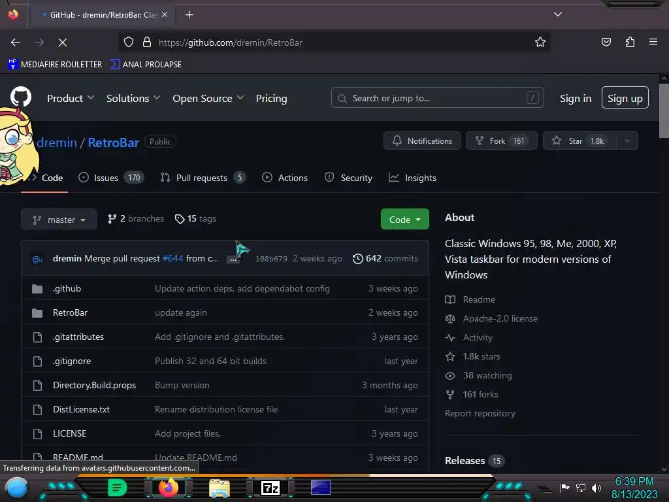Bookmark page with star icon in address bar
This screenshot has height=502, width=669.
(x=540, y=42)
